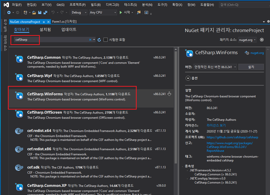Collapse the .NETCoreApp,Version=v3.0 dependency node

tap(187, 178)
